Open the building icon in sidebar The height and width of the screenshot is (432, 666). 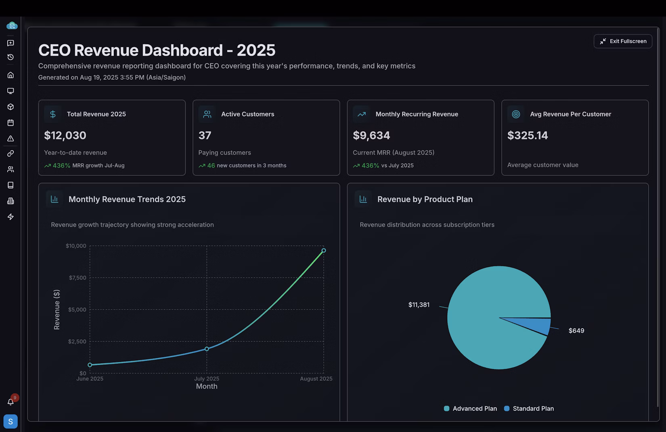click(x=10, y=201)
